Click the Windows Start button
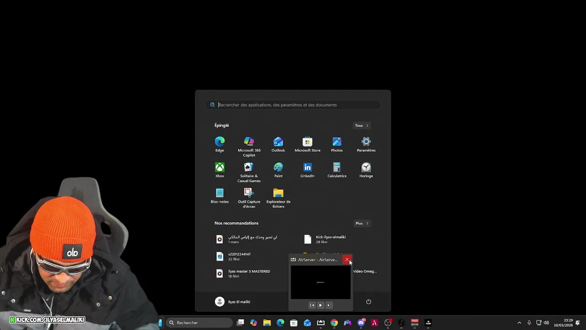 (x=160, y=323)
